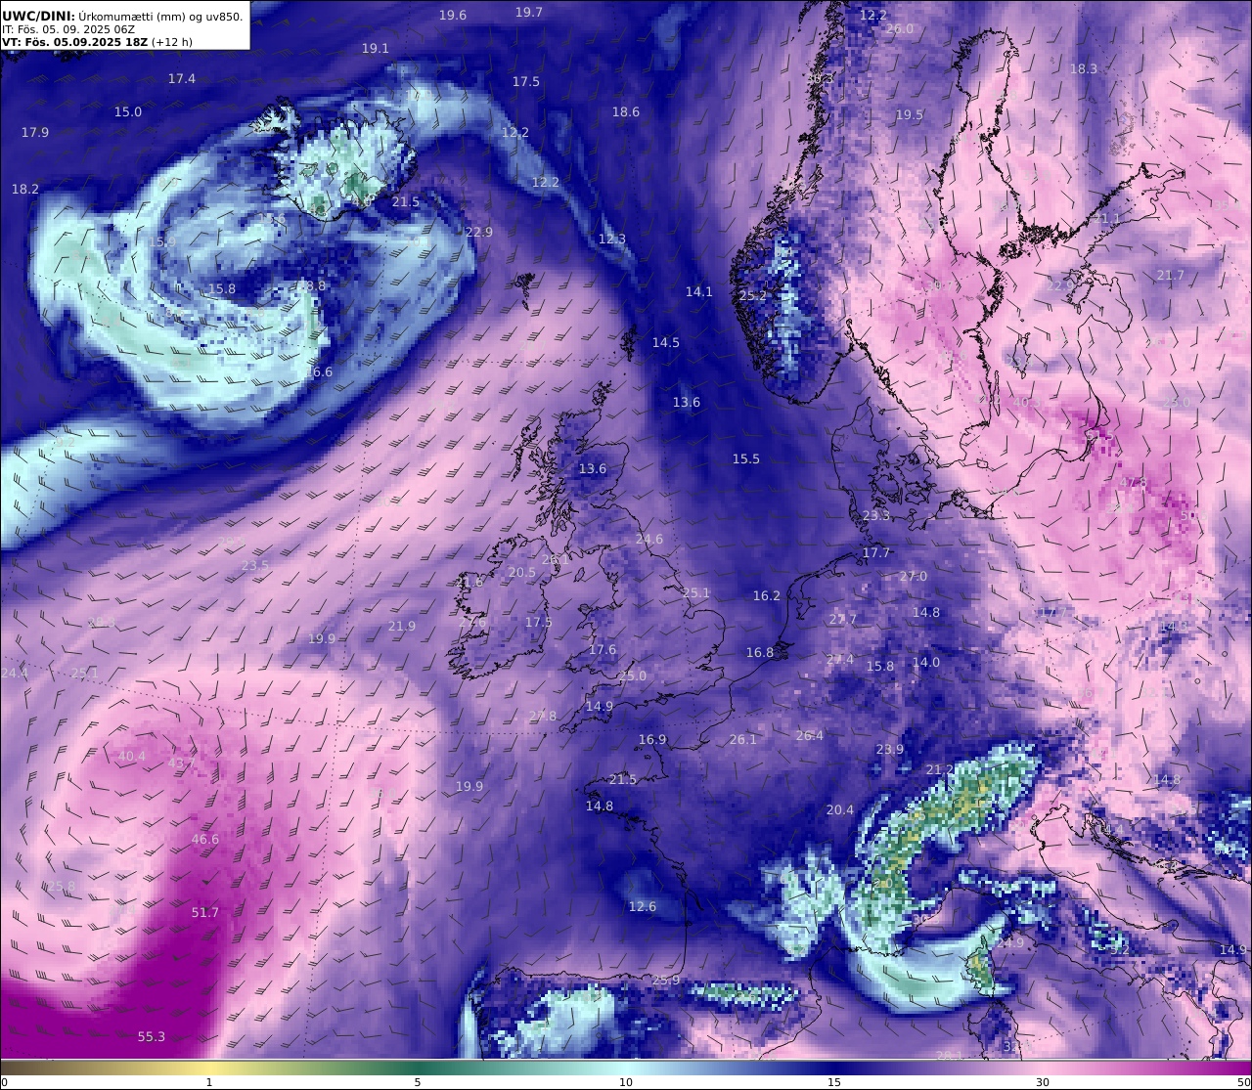
Task: Click the 19.5 value over northern Sweden
Action: tap(909, 115)
